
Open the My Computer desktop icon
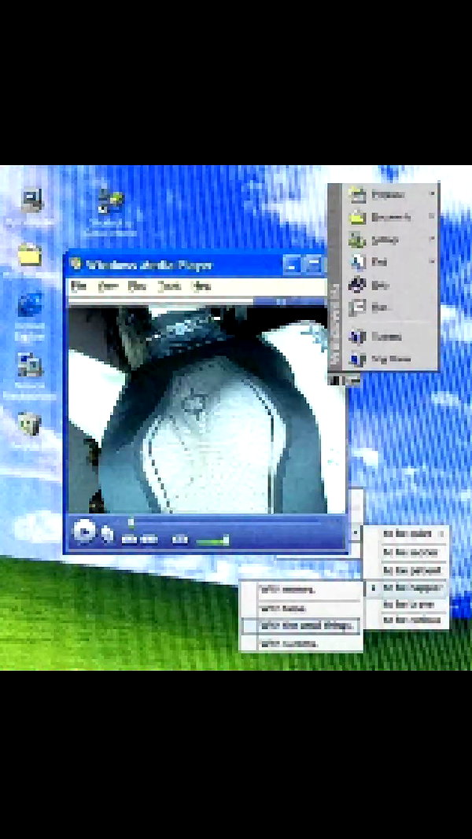[x=31, y=201]
